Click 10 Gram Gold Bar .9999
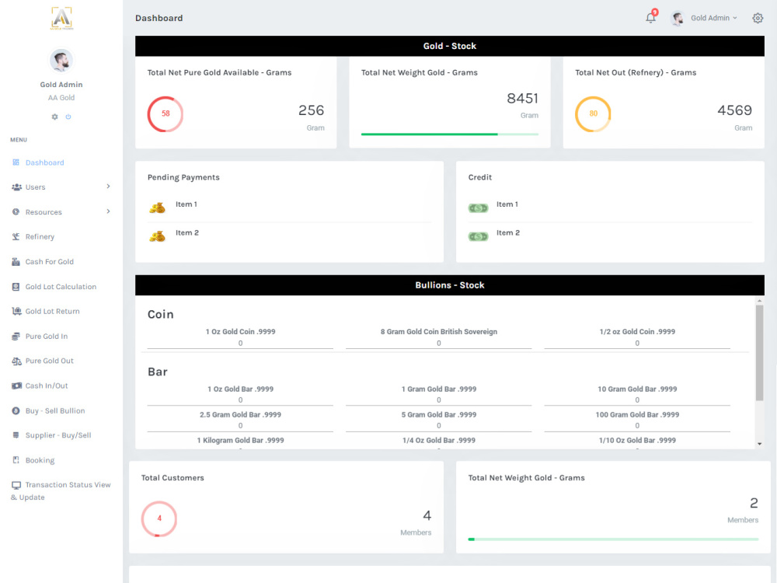This screenshot has height=583, width=777. (637, 389)
